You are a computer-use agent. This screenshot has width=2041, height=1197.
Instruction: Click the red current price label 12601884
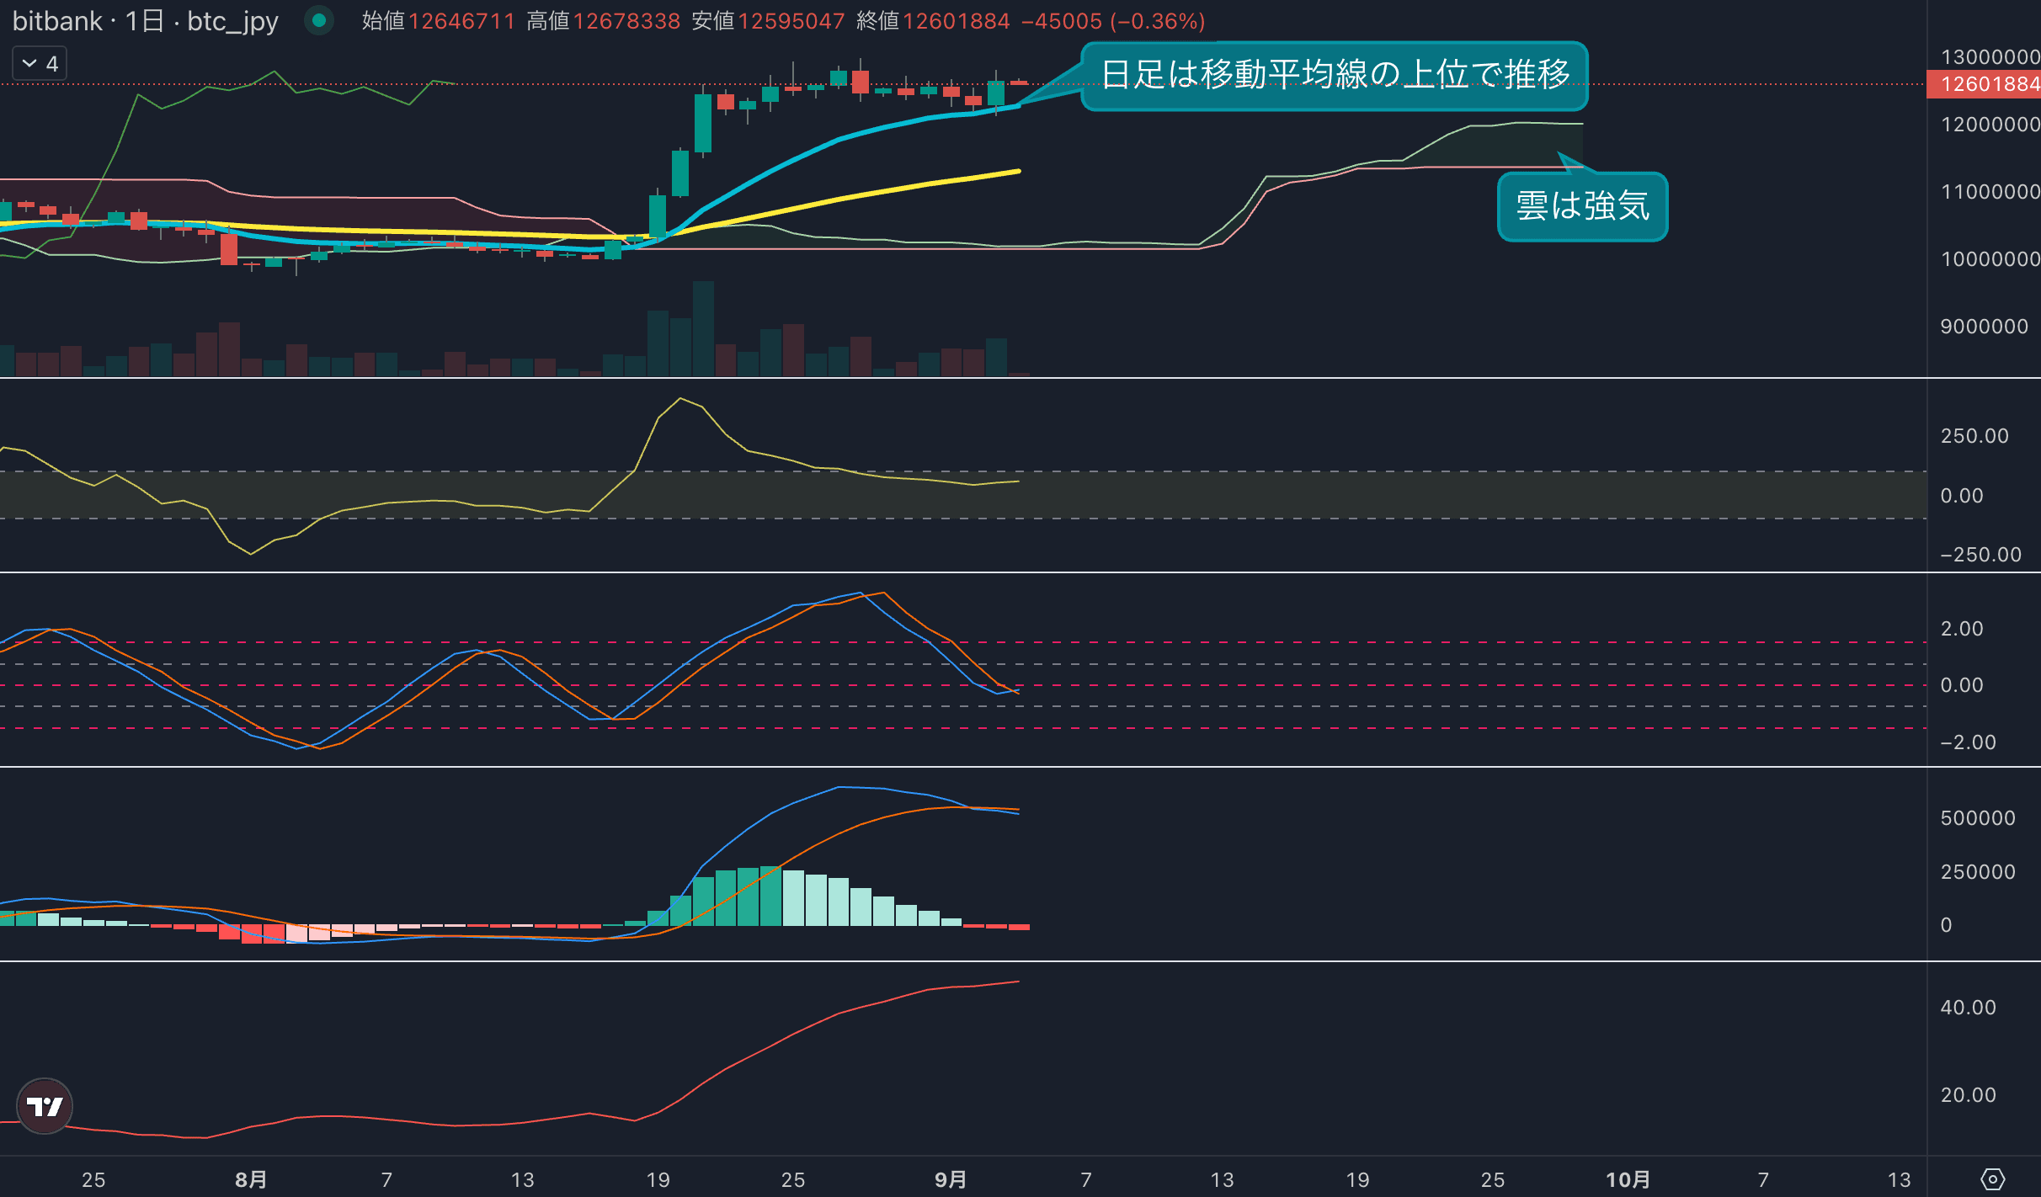1984,84
